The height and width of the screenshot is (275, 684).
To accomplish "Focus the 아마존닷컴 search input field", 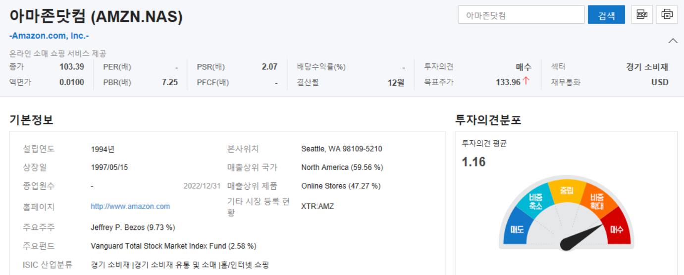I will pos(521,15).
